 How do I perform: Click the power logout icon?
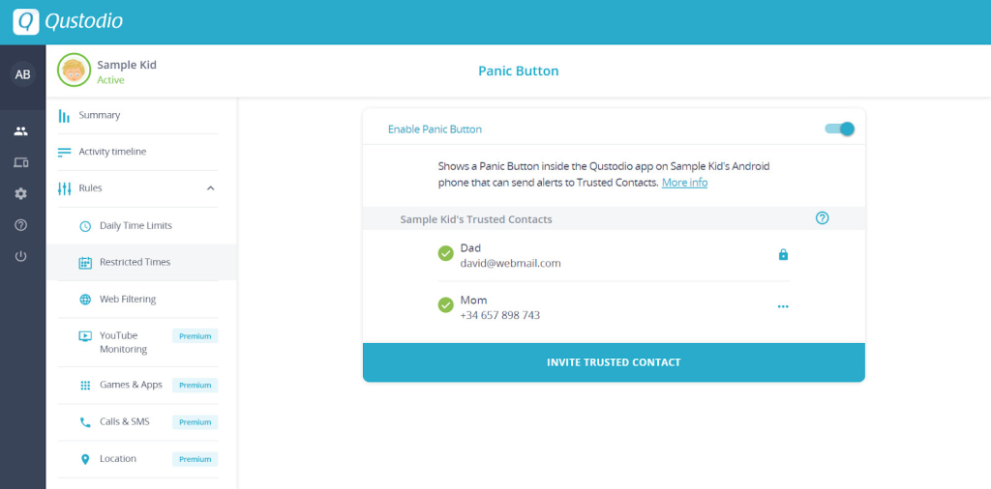21,256
